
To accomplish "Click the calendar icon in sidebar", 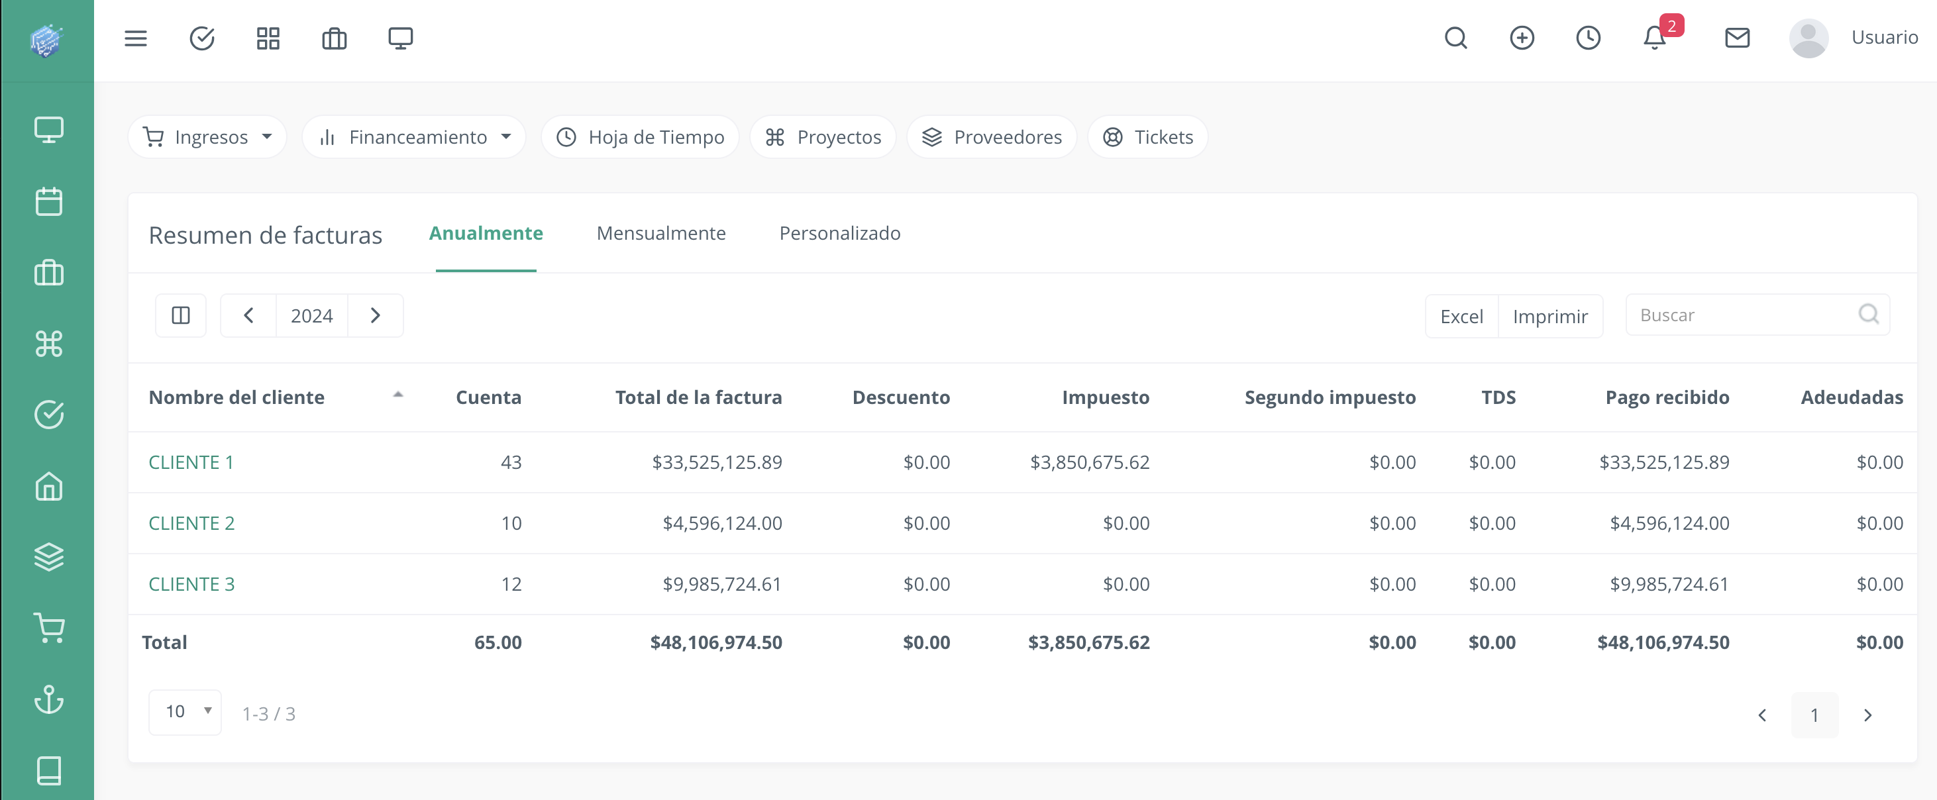I will point(49,201).
